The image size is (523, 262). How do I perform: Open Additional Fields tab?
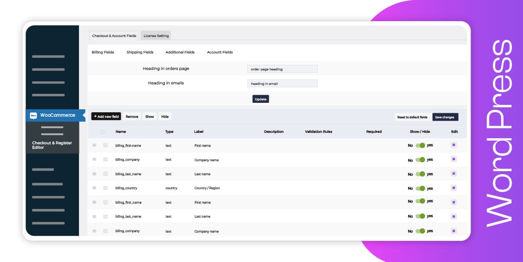180,52
